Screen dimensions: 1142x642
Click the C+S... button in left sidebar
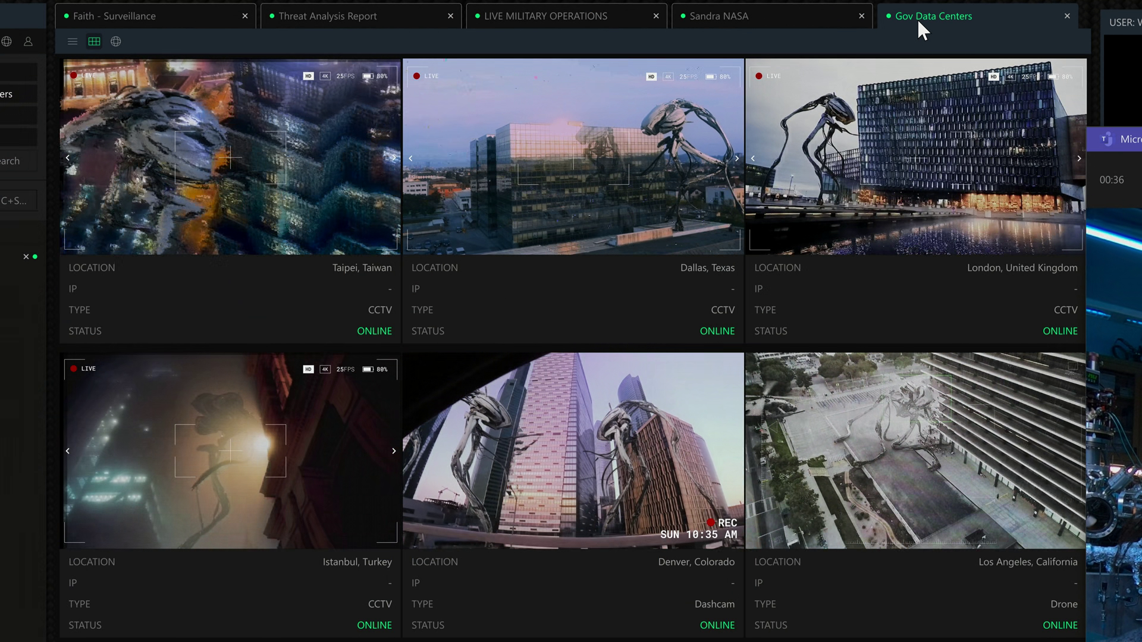coord(18,201)
